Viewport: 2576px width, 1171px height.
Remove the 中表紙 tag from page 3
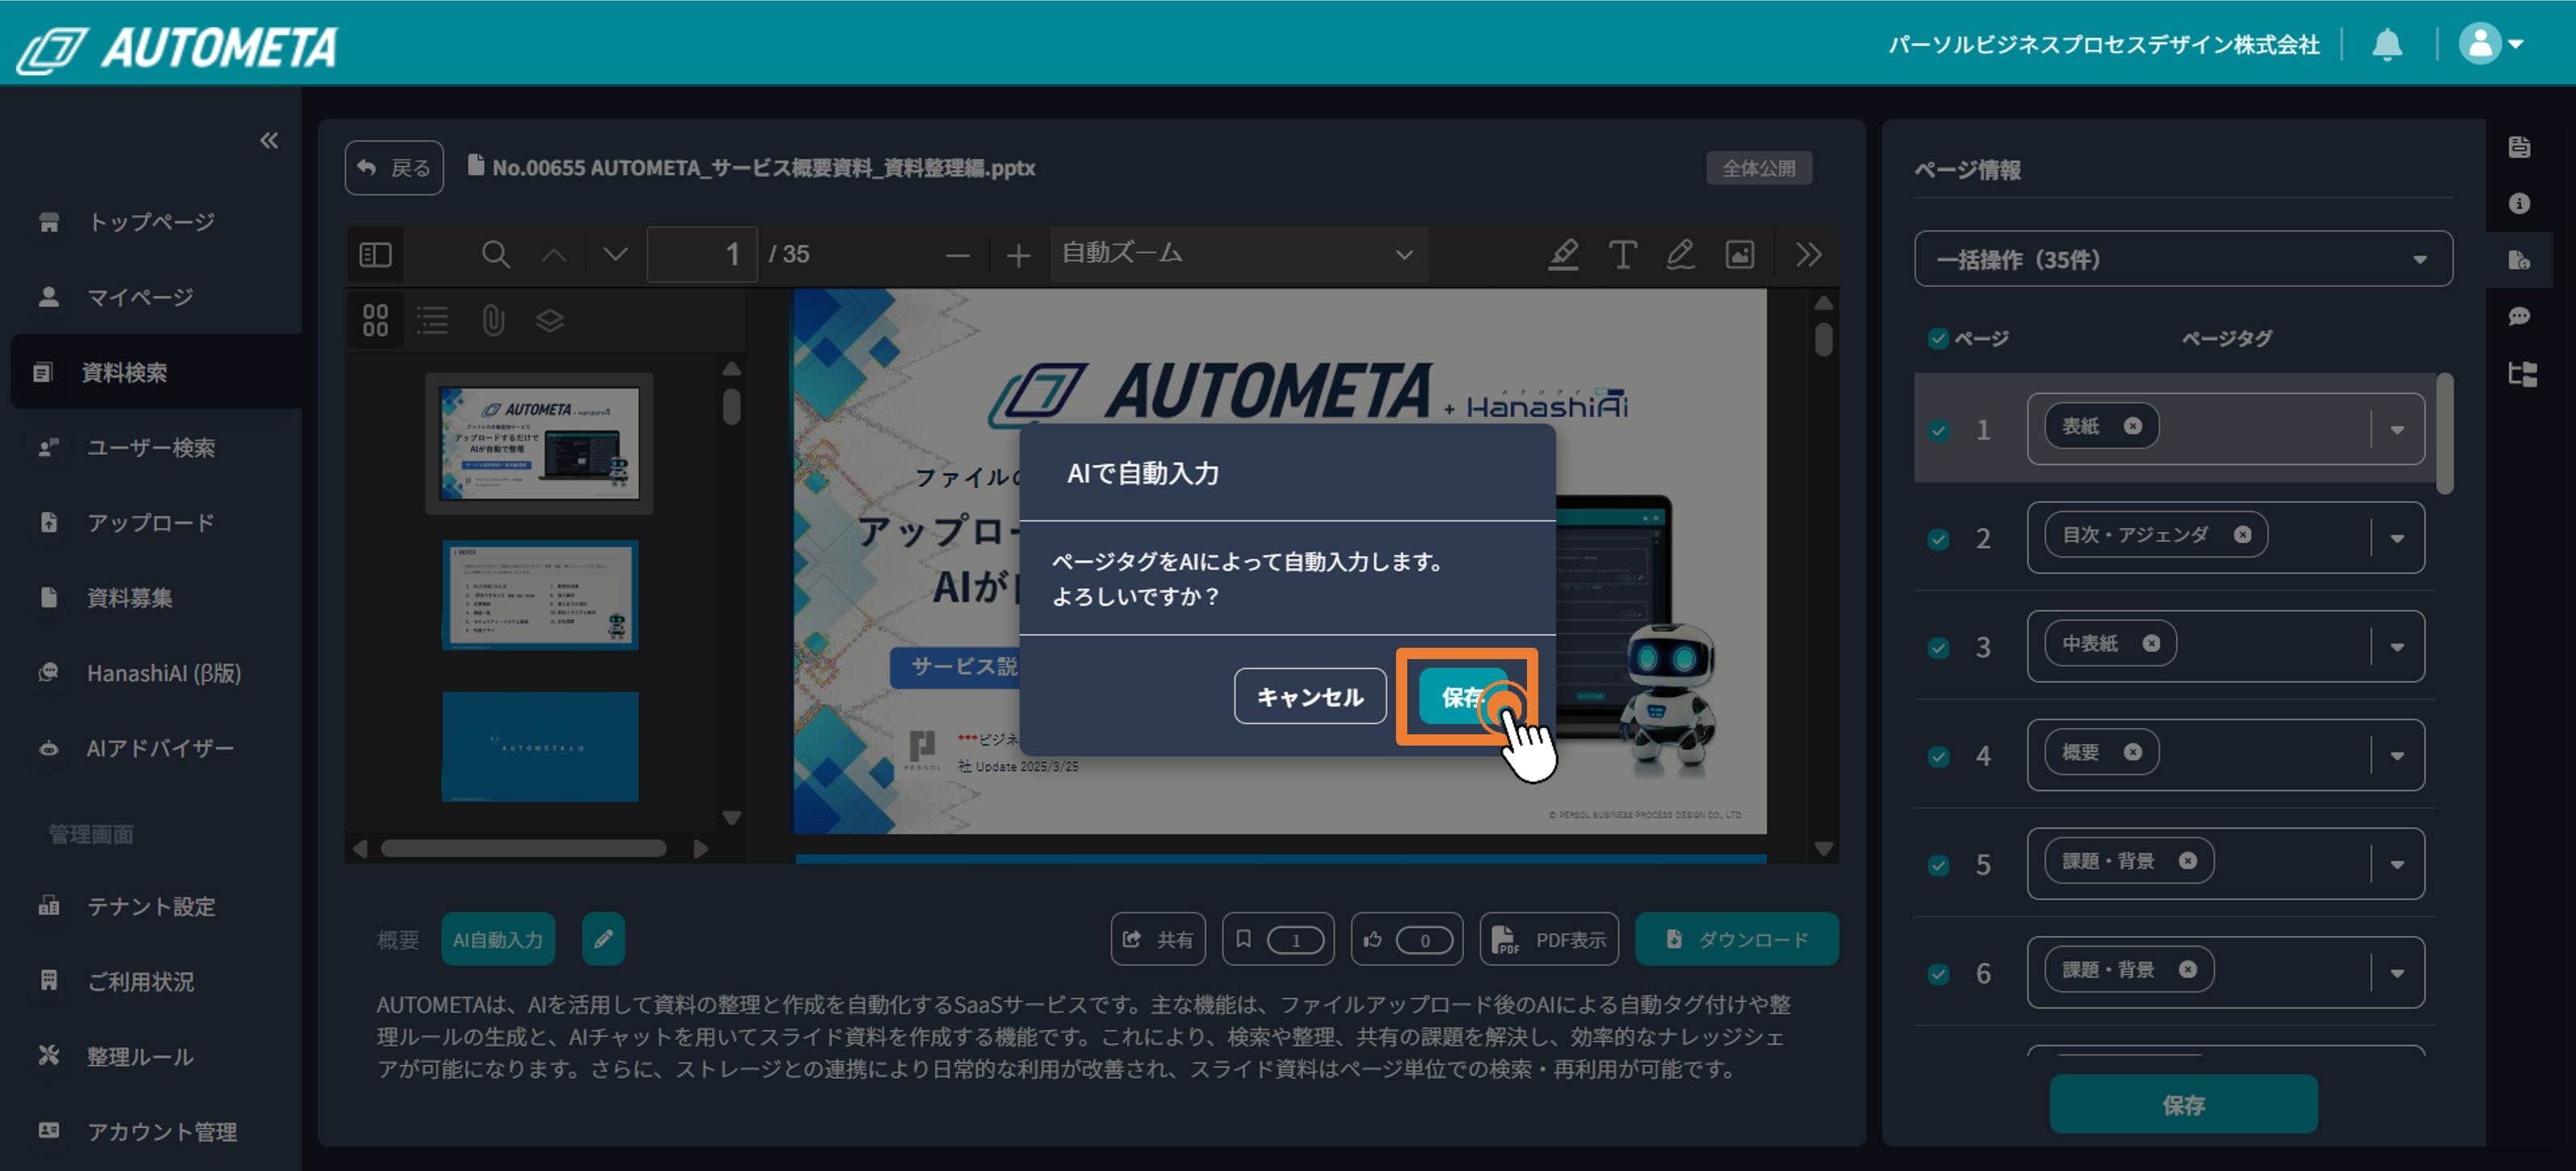(x=2151, y=644)
